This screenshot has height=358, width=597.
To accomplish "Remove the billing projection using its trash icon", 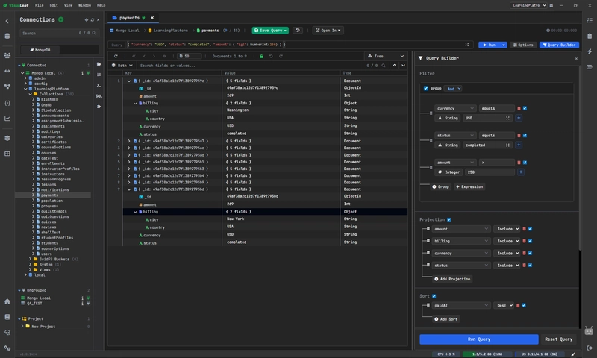I will [524, 242].
